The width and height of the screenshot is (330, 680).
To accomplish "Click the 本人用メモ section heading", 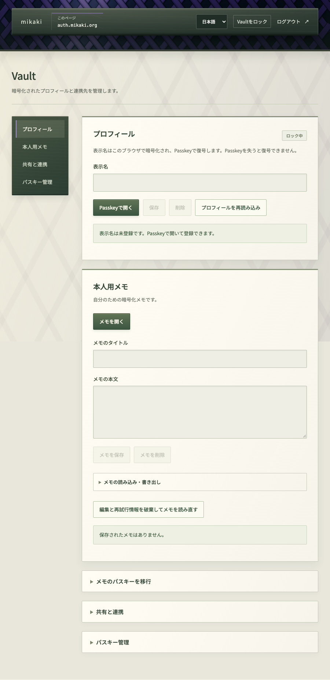I will tap(110, 287).
